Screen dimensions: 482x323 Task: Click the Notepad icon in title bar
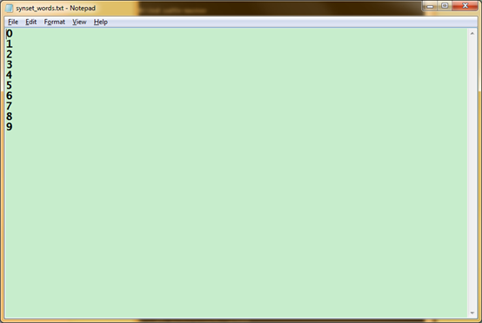click(10, 9)
